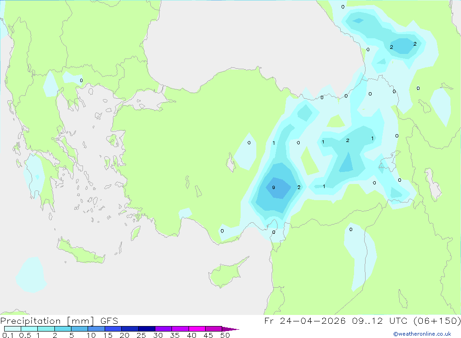The width and height of the screenshot is (461, 338).
Task: Click the 35–40 mm magenta legend swatch
Action: [x=180, y=329]
